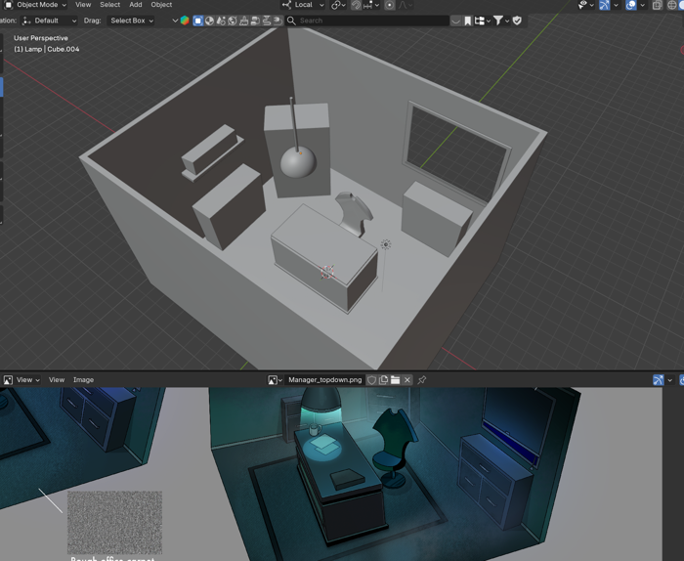The image size is (684, 561).
Task: Open the Select menu in 3D viewport
Action: click(x=109, y=5)
